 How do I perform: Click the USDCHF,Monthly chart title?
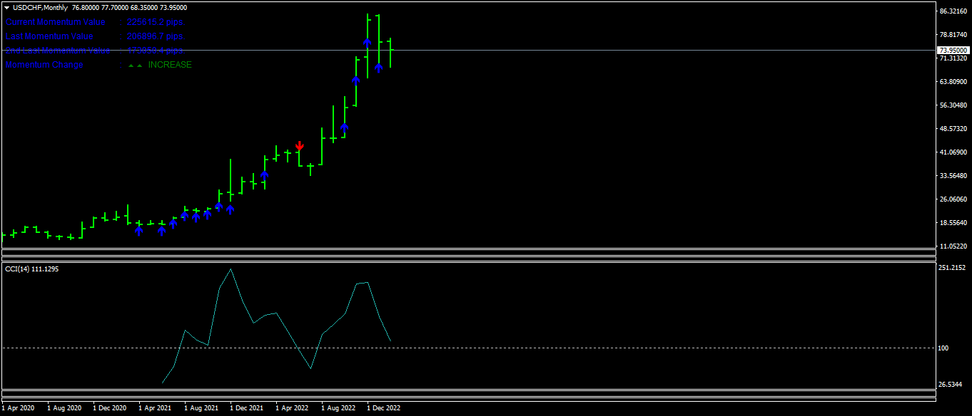point(41,8)
